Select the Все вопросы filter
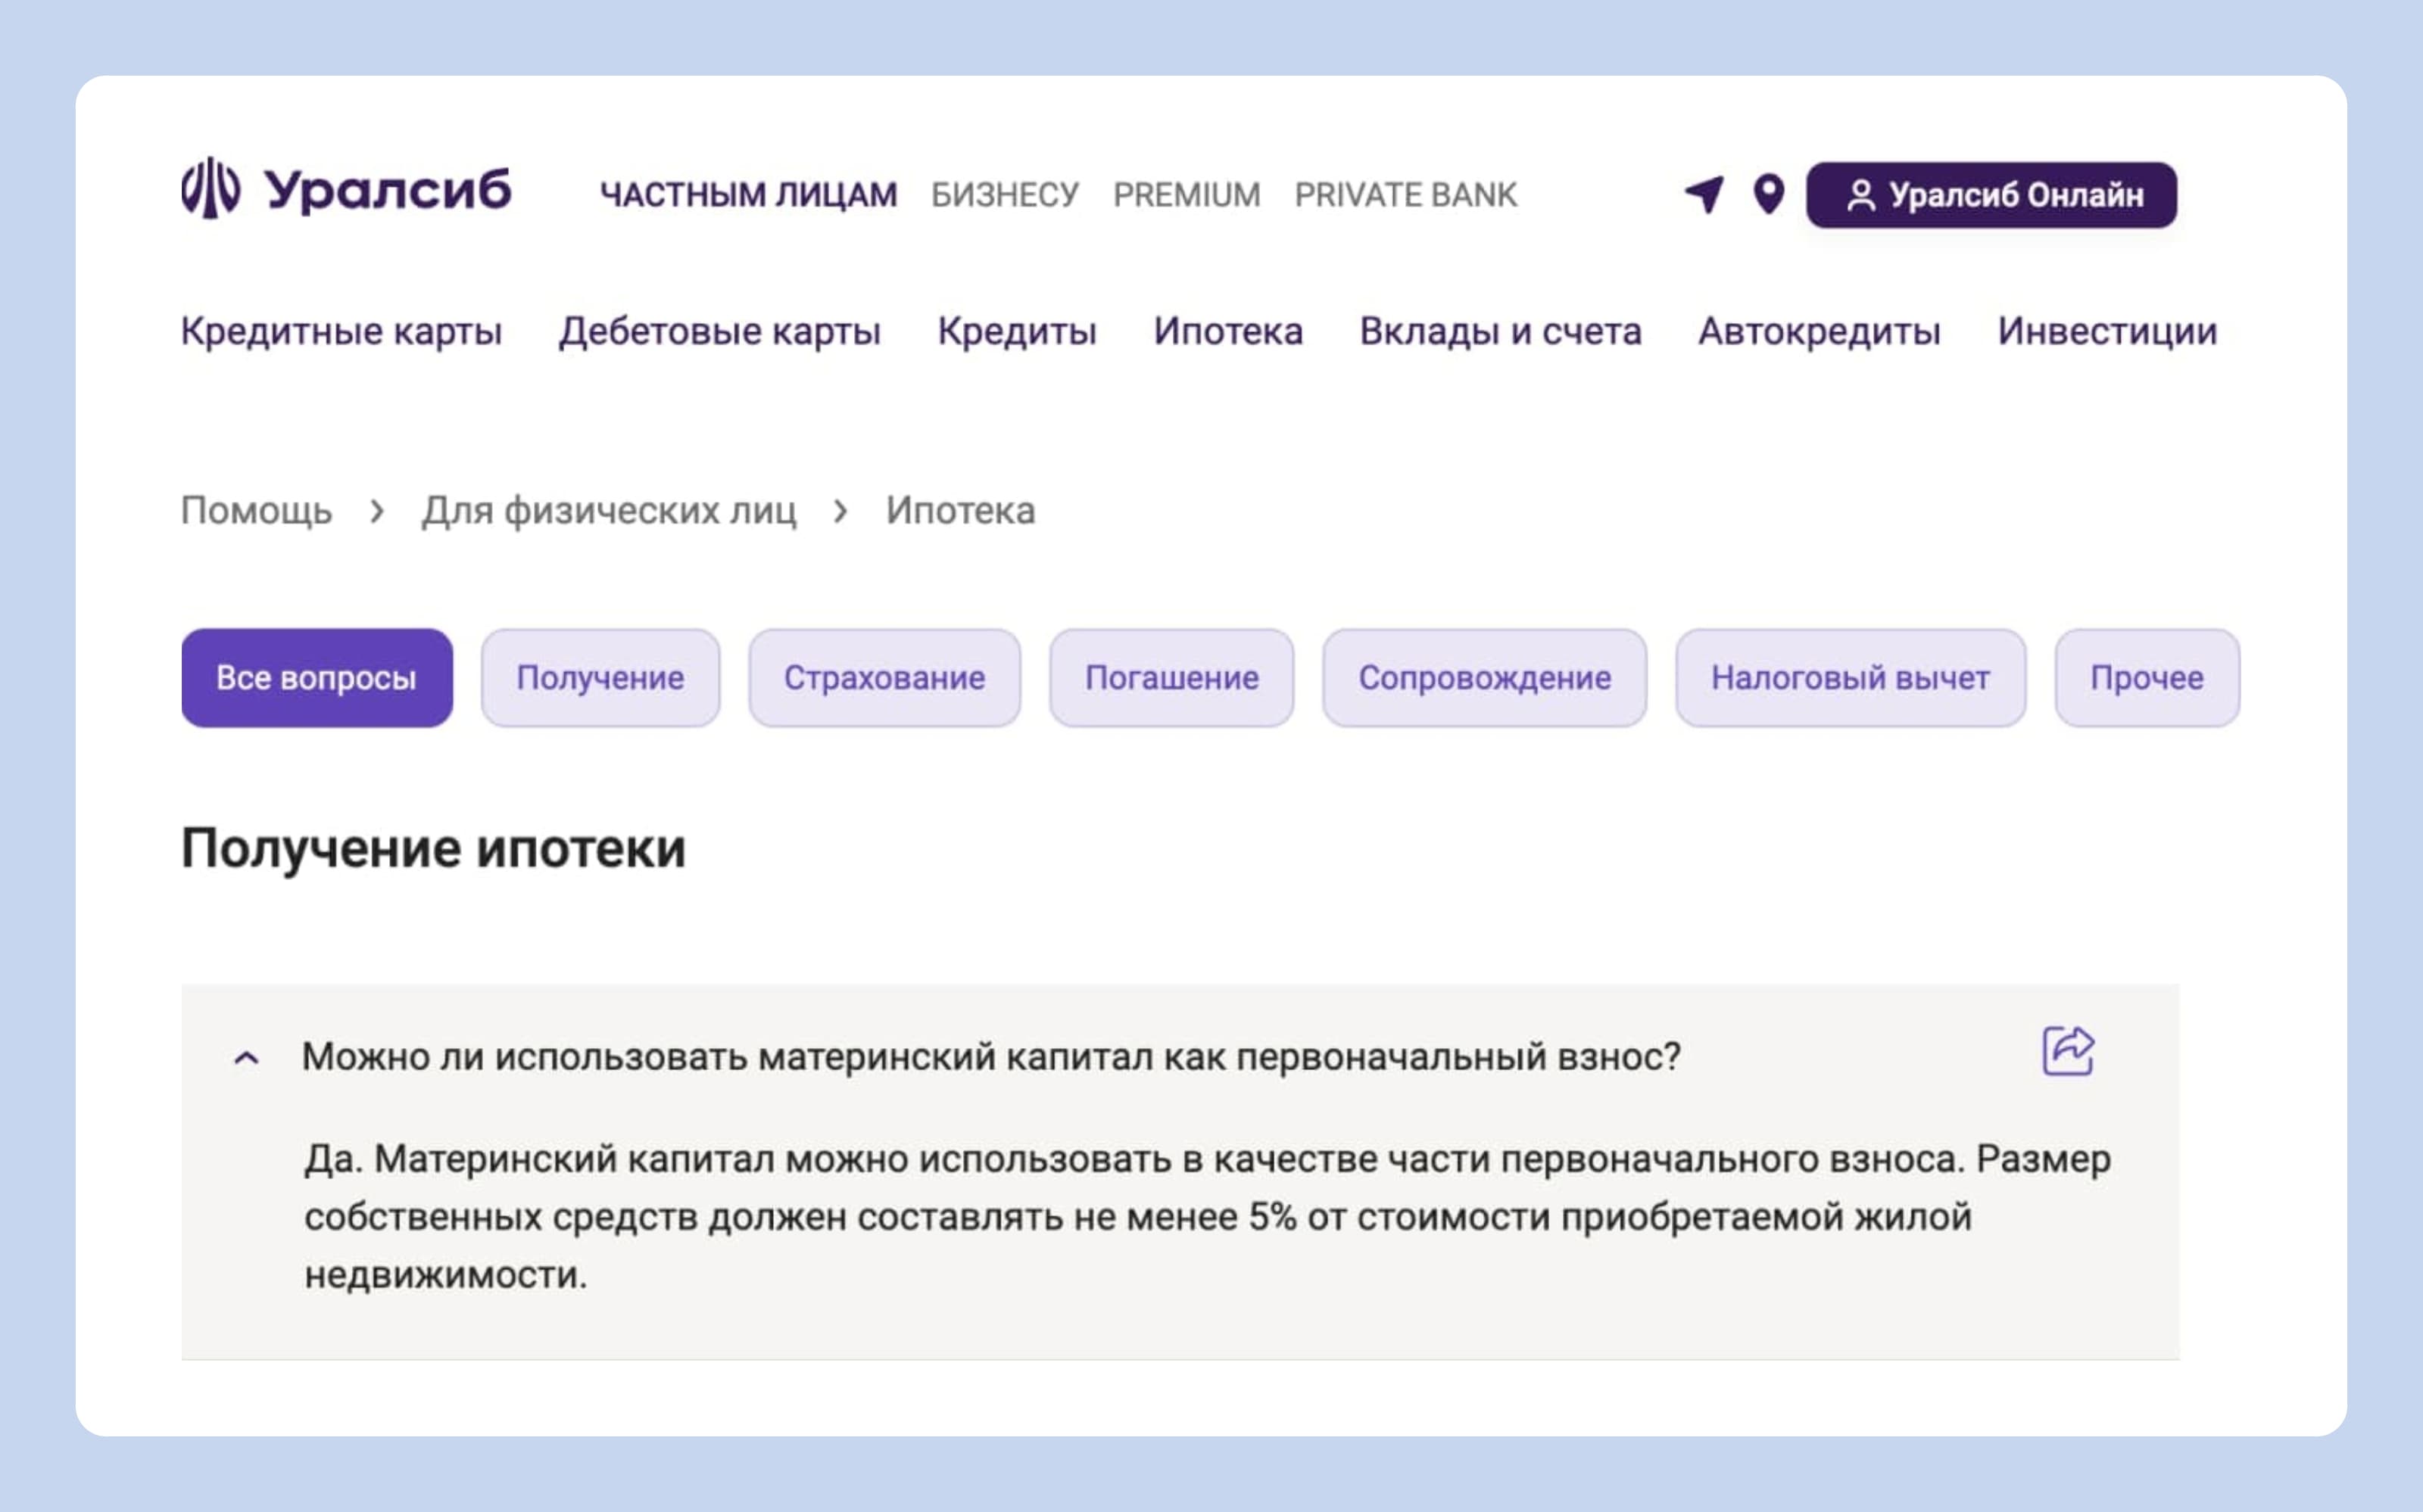 point(317,678)
